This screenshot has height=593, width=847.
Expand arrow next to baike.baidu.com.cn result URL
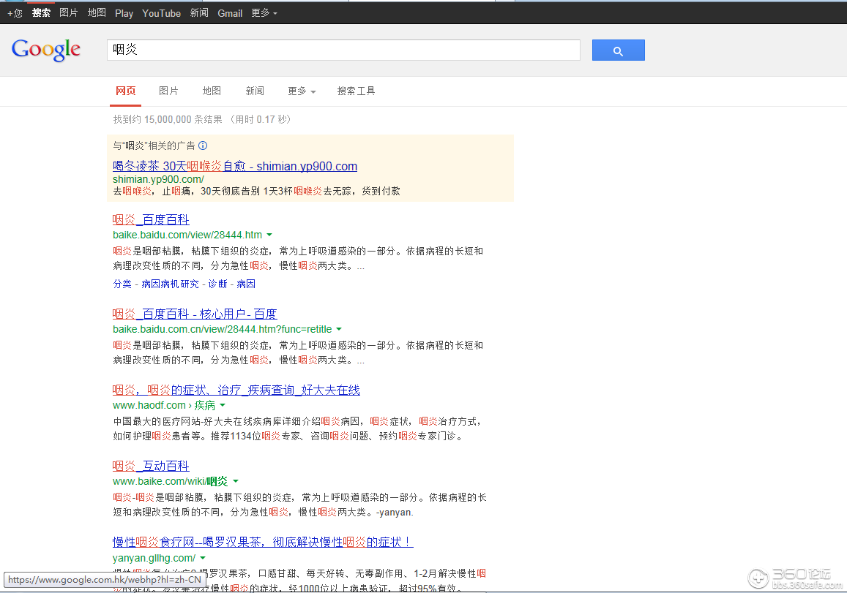point(339,330)
